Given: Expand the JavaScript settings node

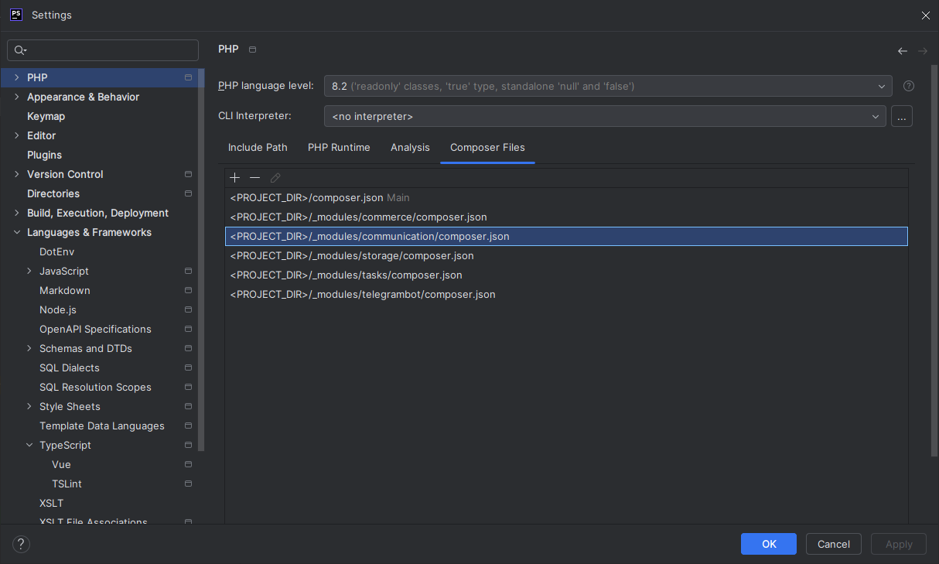Looking at the screenshot, I should coord(29,271).
